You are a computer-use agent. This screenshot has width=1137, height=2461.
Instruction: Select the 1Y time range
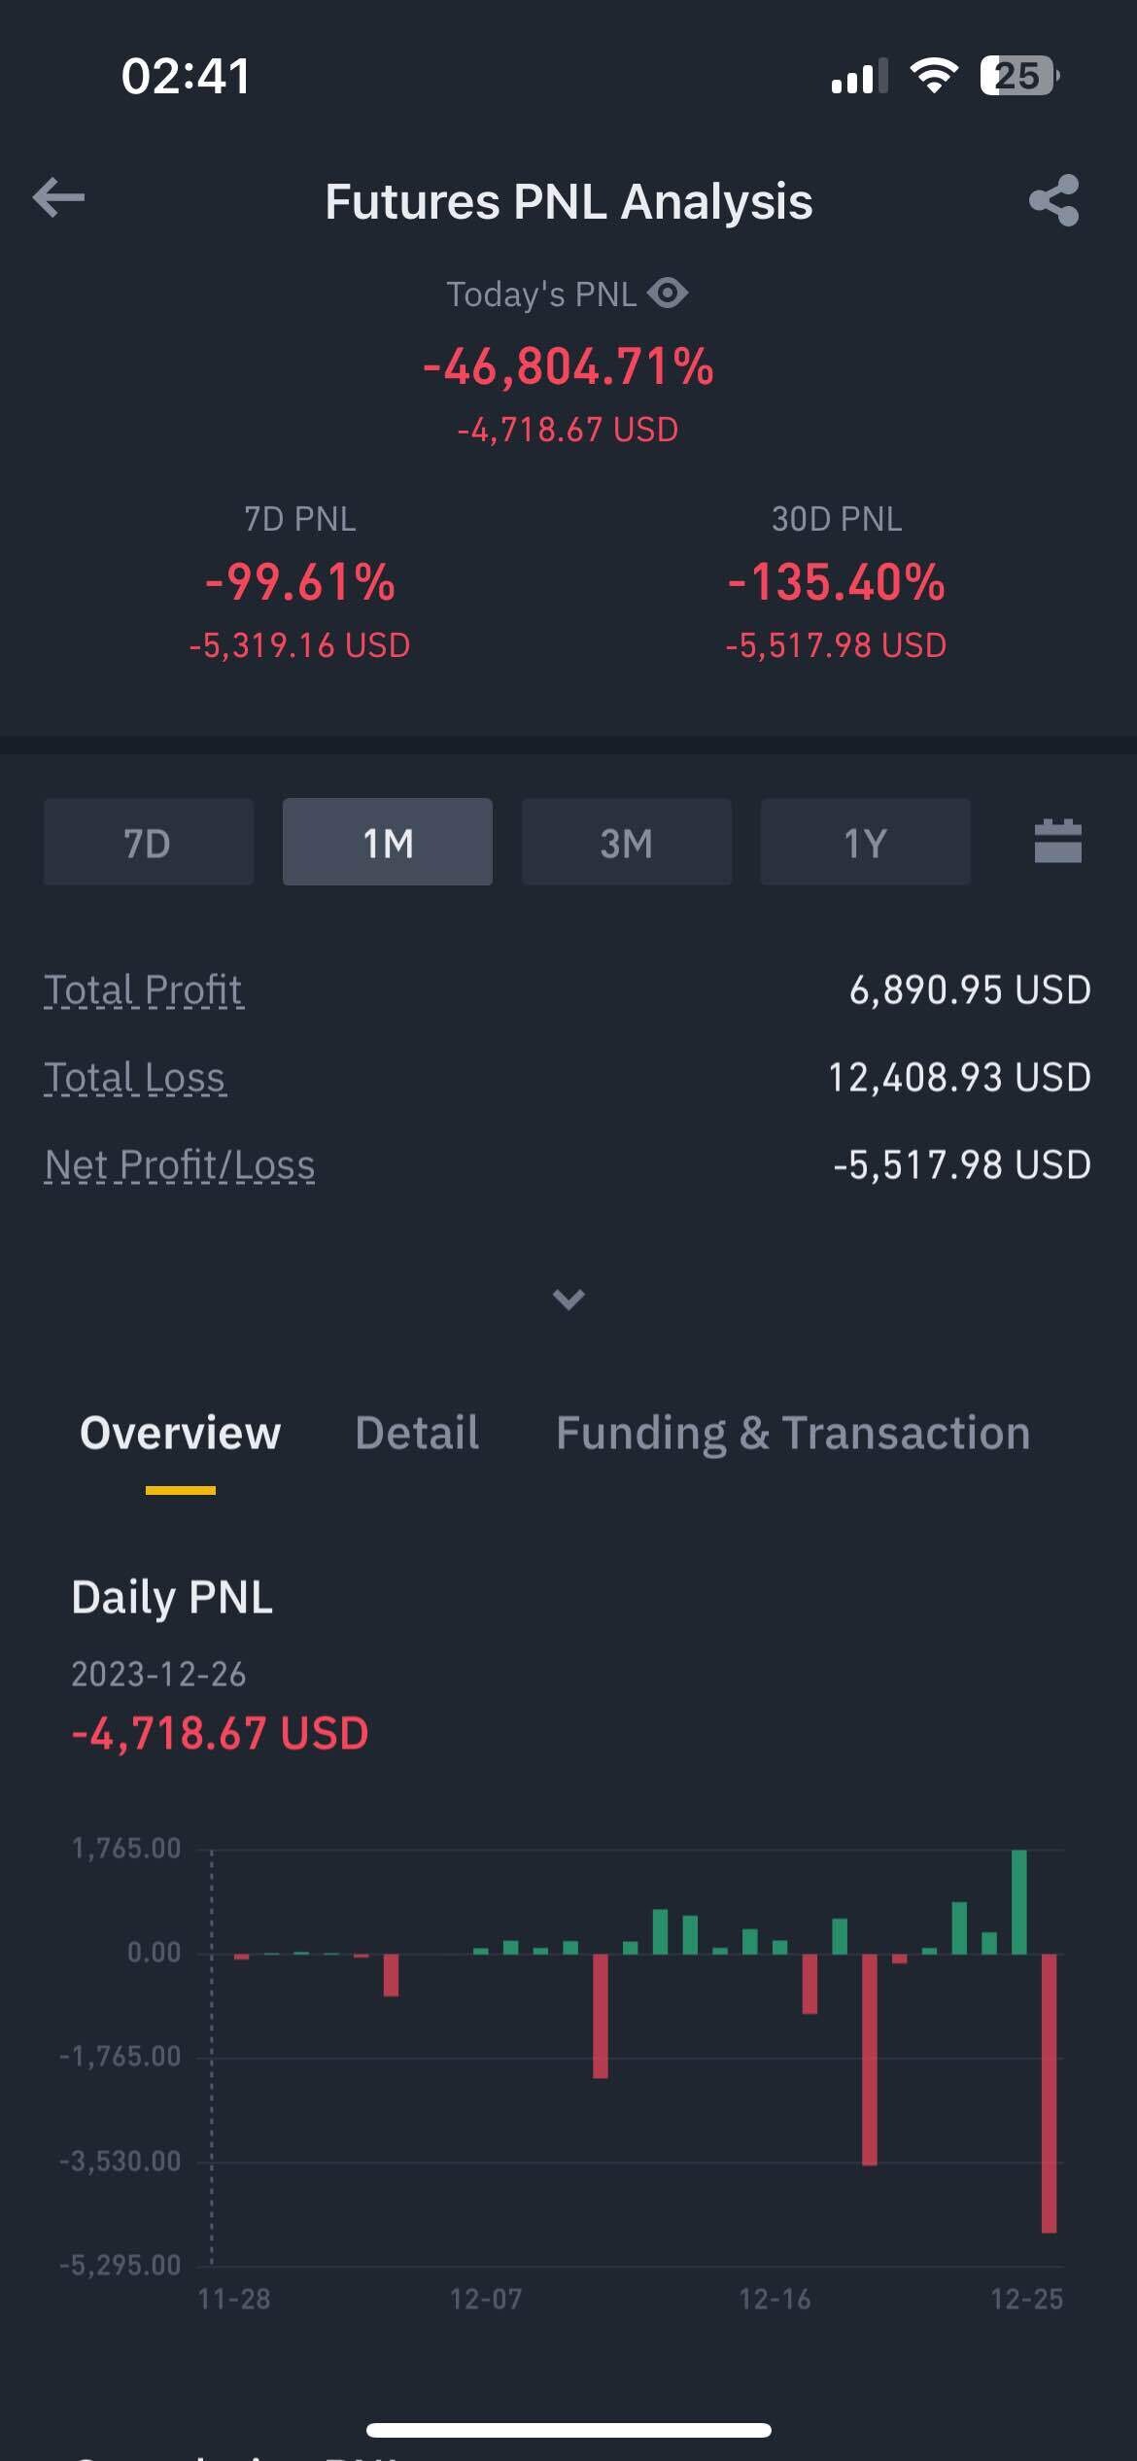(864, 842)
